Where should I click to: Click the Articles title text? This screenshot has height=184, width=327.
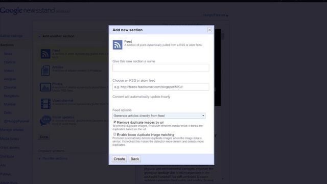coord(58,67)
